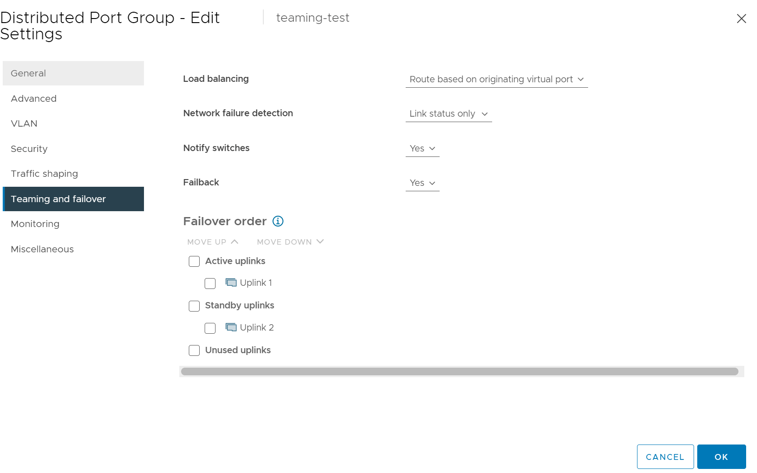Viewport: 757px width, 473px height.
Task: Check the Active uplinks checkbox
Action: click(194, 261)
